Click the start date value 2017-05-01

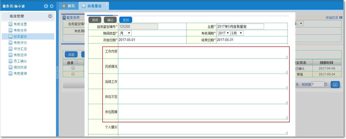[x=127, y=40]
